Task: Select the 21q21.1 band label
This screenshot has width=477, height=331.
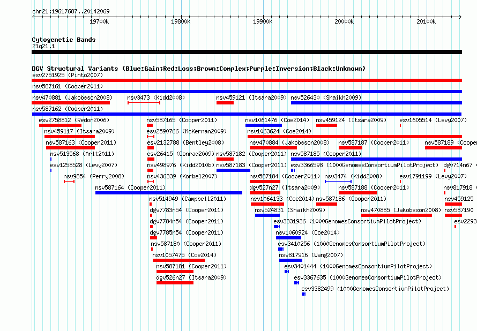Action: pos(43,46)
